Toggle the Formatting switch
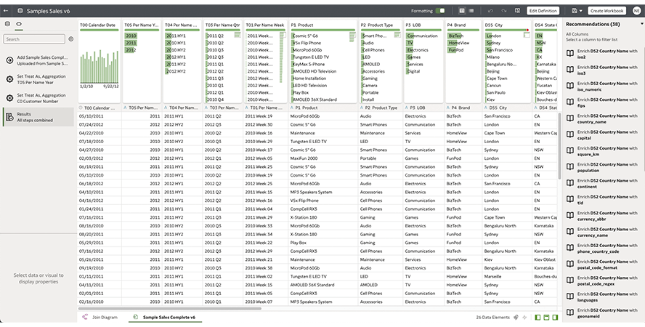Image resolution: width=645 pixels, height=327 pixels. [x=440, y=11]
